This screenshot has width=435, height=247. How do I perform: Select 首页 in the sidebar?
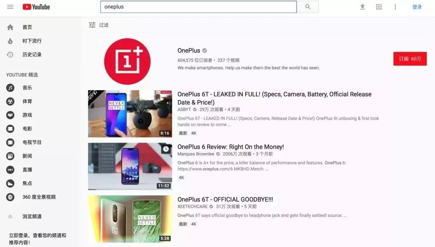27,27
